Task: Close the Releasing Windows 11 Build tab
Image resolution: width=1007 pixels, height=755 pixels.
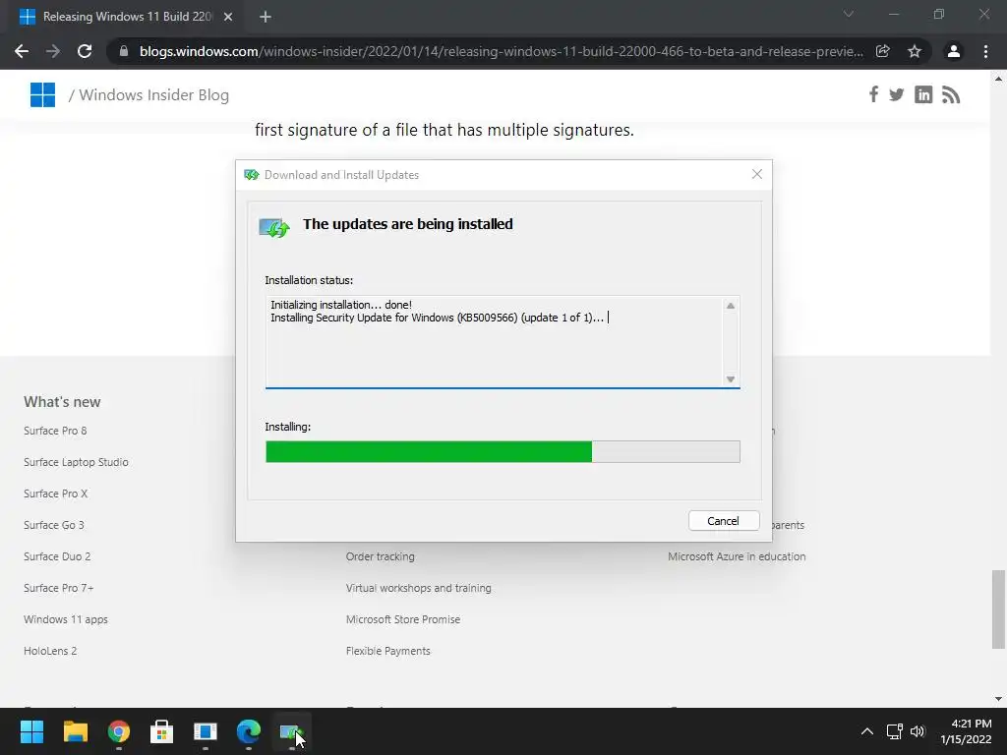Action: click(228, 17)
